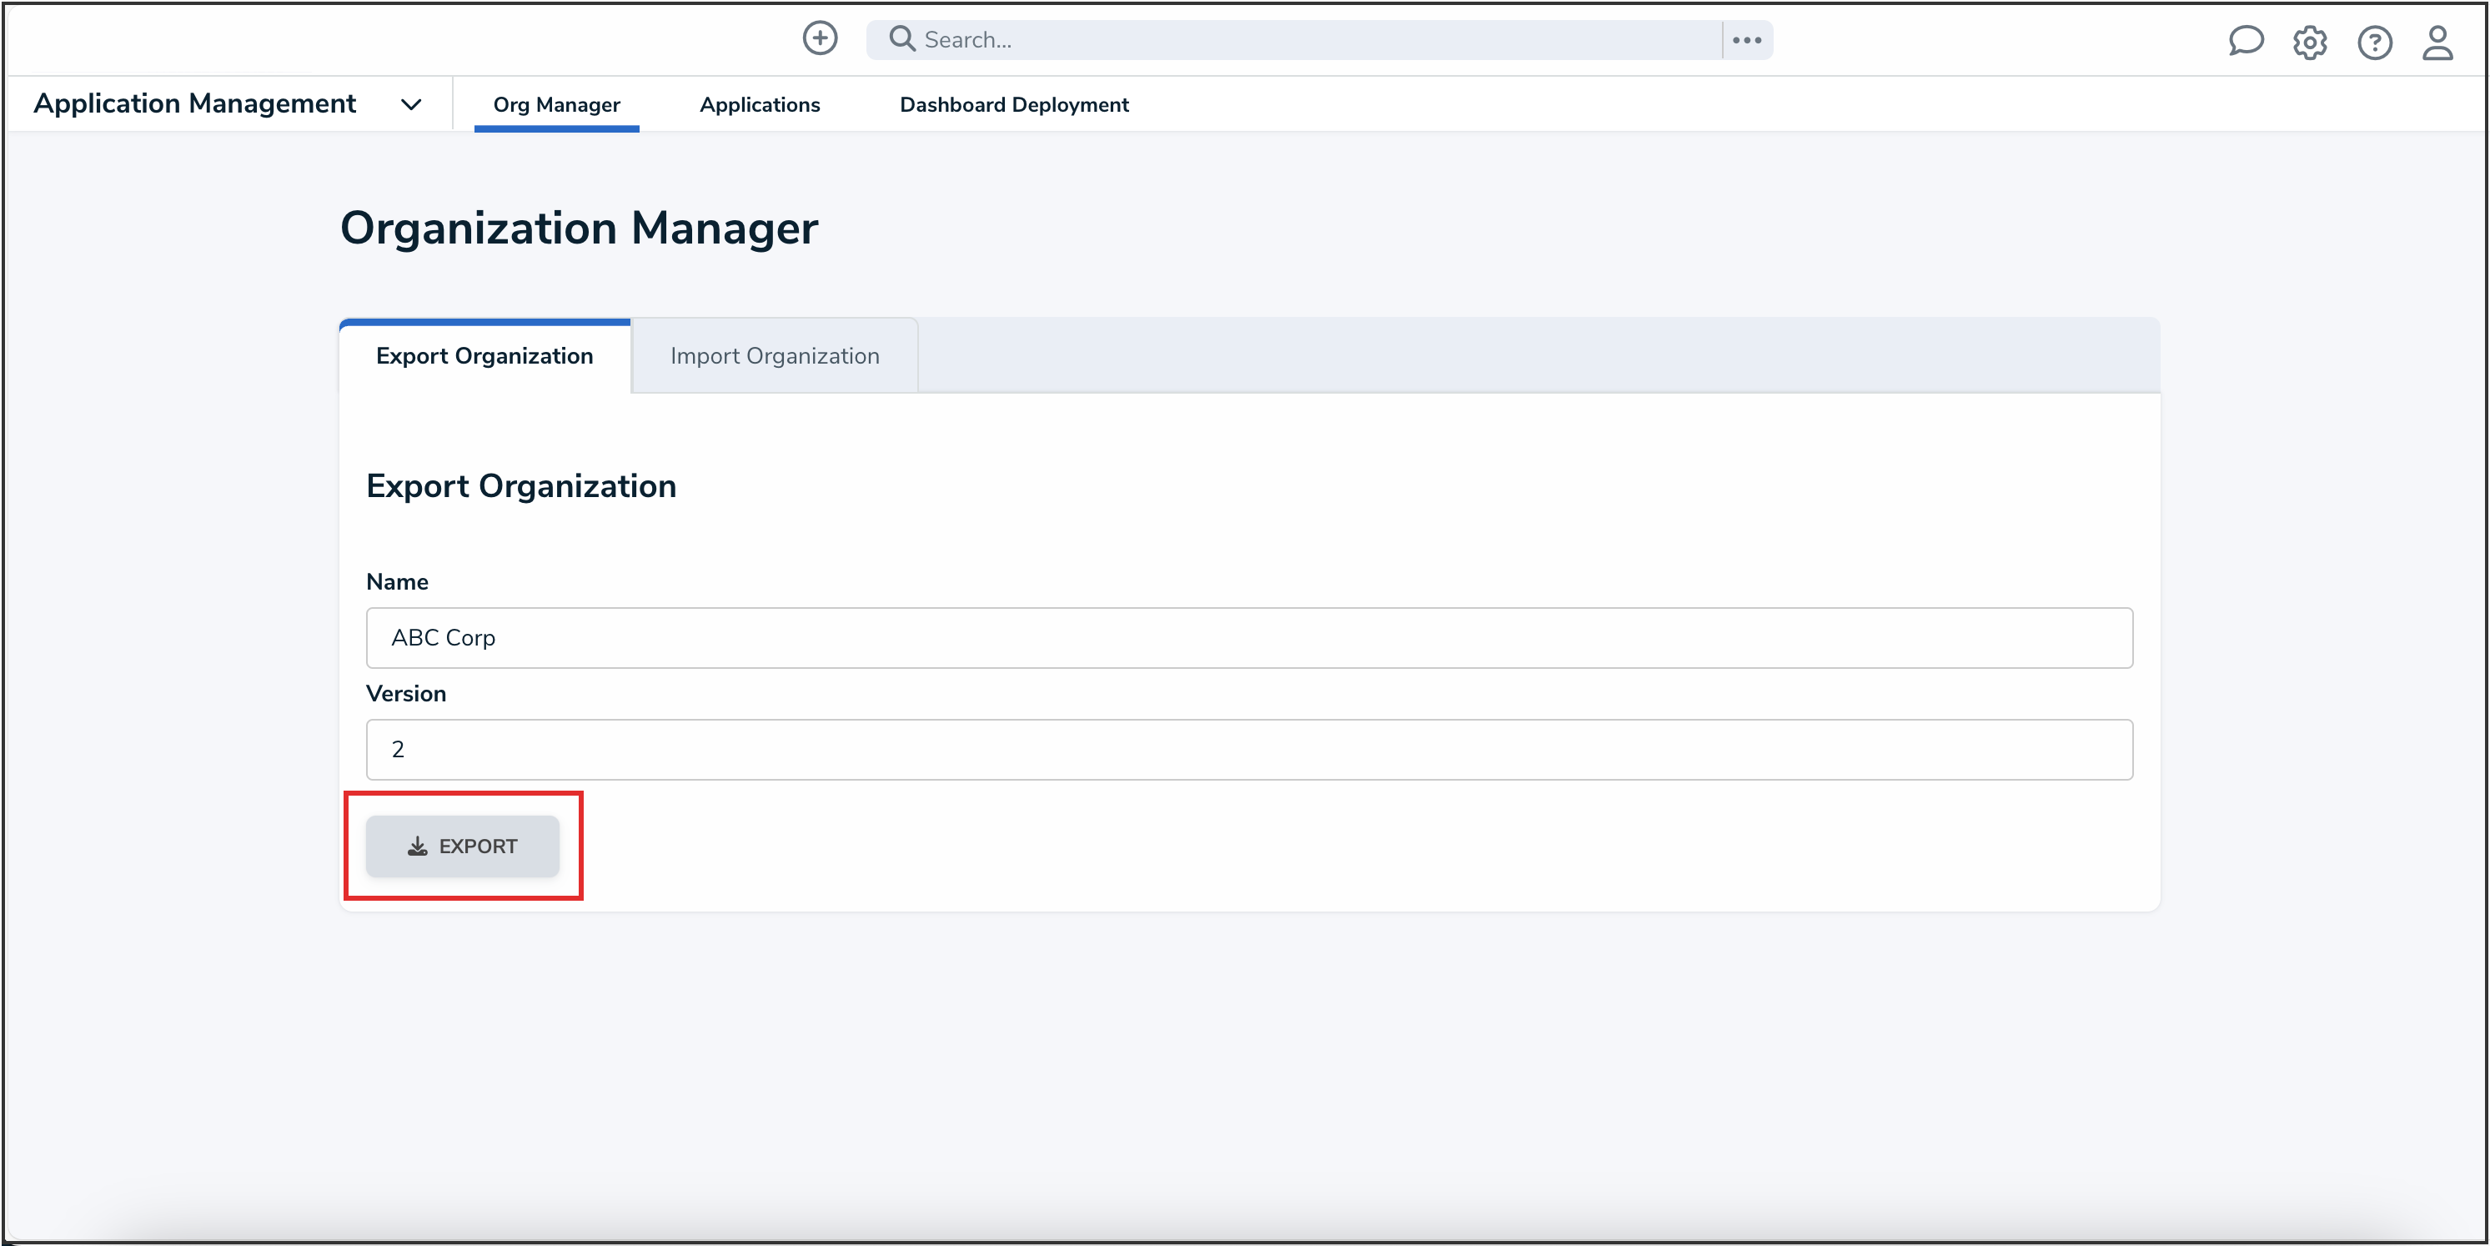Open the Dashboard Deployment tab
Viewport: 2490px width, 1246px height.
pyautogui.click(x=1013, y=104)
